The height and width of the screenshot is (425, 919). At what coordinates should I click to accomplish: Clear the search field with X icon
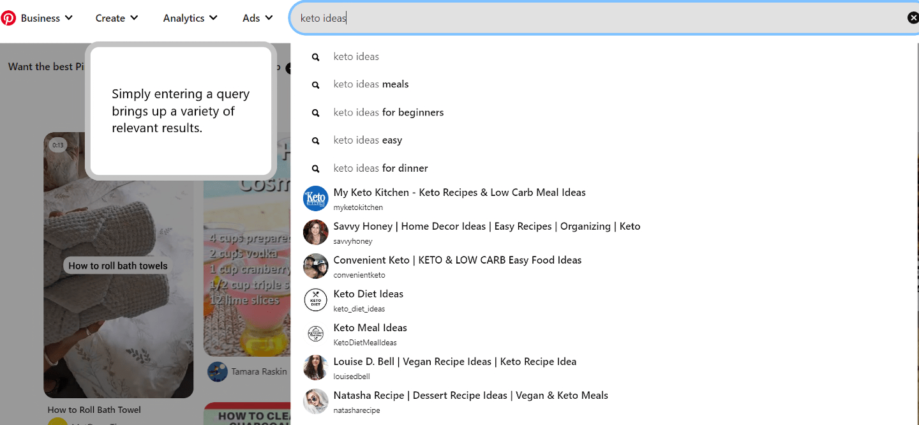click(913, 18)
